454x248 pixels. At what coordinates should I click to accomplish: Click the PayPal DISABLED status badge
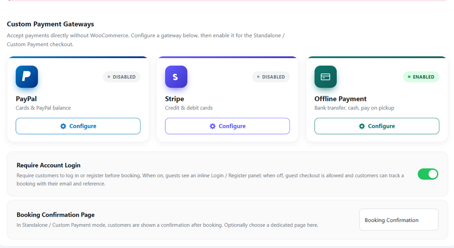coord(121,77)
